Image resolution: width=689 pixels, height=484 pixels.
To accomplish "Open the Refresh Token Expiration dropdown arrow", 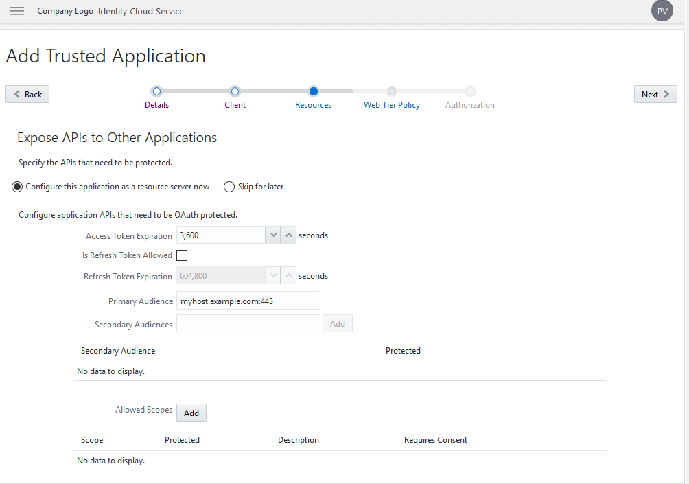I will tap(274, 275).
